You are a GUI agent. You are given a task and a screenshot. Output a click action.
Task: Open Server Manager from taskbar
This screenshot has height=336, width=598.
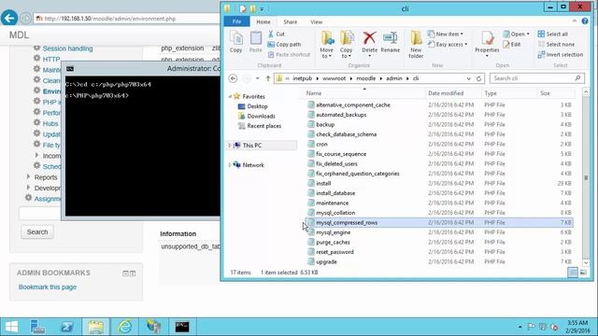pyautogui.click(x=37, y=327)
